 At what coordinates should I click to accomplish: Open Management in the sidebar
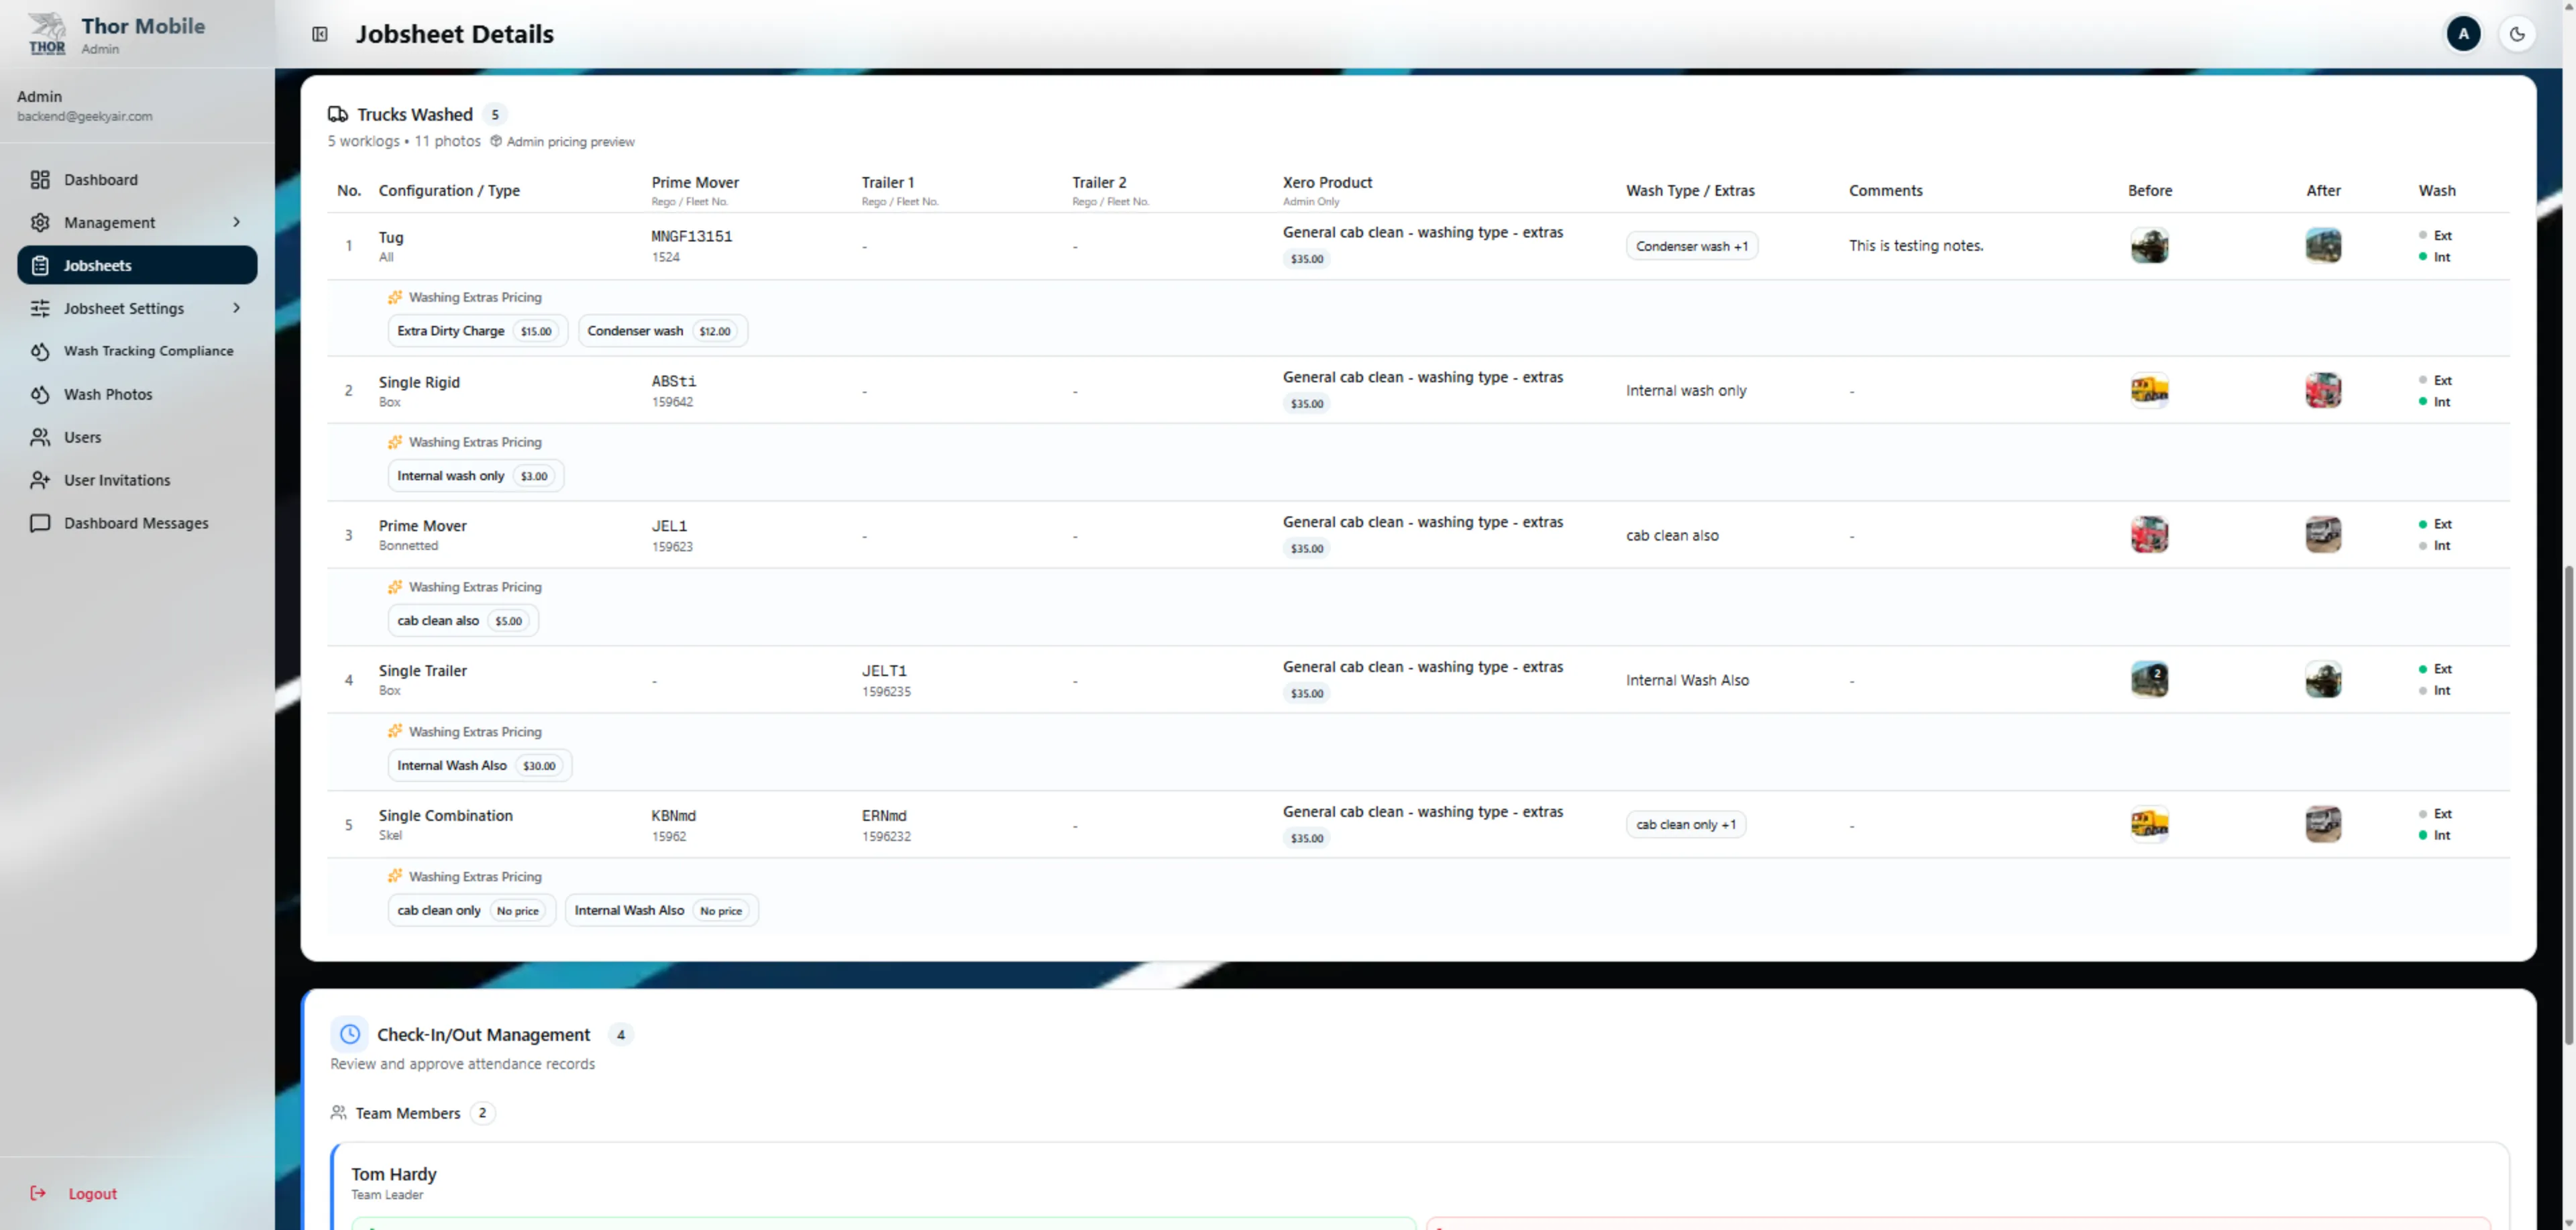point(137,223)
